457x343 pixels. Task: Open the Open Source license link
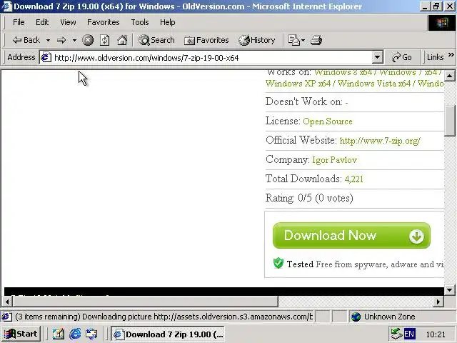[x=328, y=121]
